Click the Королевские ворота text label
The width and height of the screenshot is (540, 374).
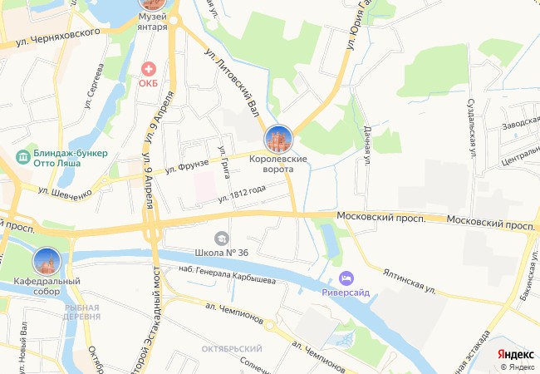tap(278, 164)
